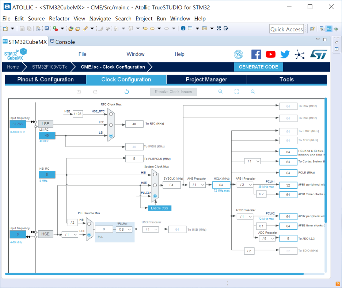Open the Twitter link icon
342x288 pixels.
(285, 54)
